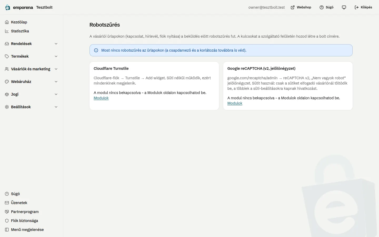Expand the Jogi section chevron
Image resolution: width=379 pixels, height=237 pixels.
point(56,94)
